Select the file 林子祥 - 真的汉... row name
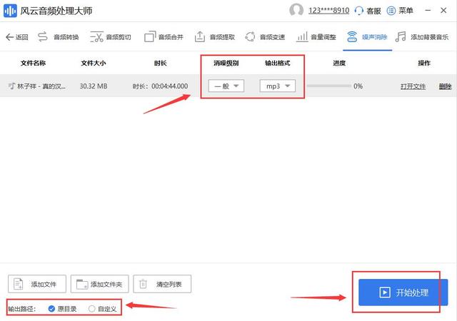 41,86
